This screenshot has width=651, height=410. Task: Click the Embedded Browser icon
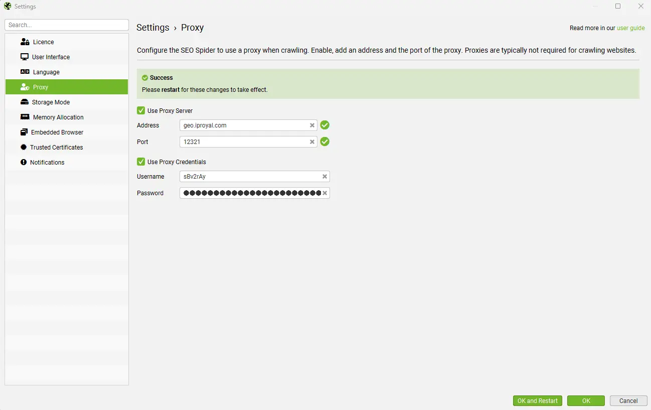point(24,132)
